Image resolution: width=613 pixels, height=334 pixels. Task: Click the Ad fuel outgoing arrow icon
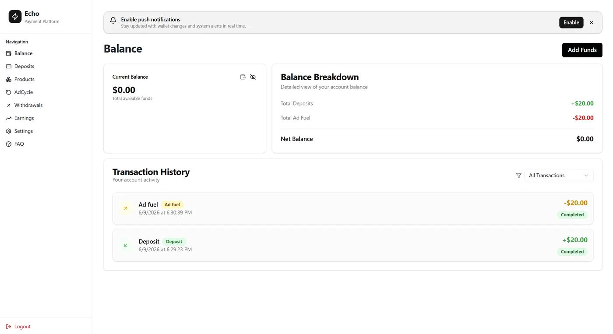(x=126, y=208)
